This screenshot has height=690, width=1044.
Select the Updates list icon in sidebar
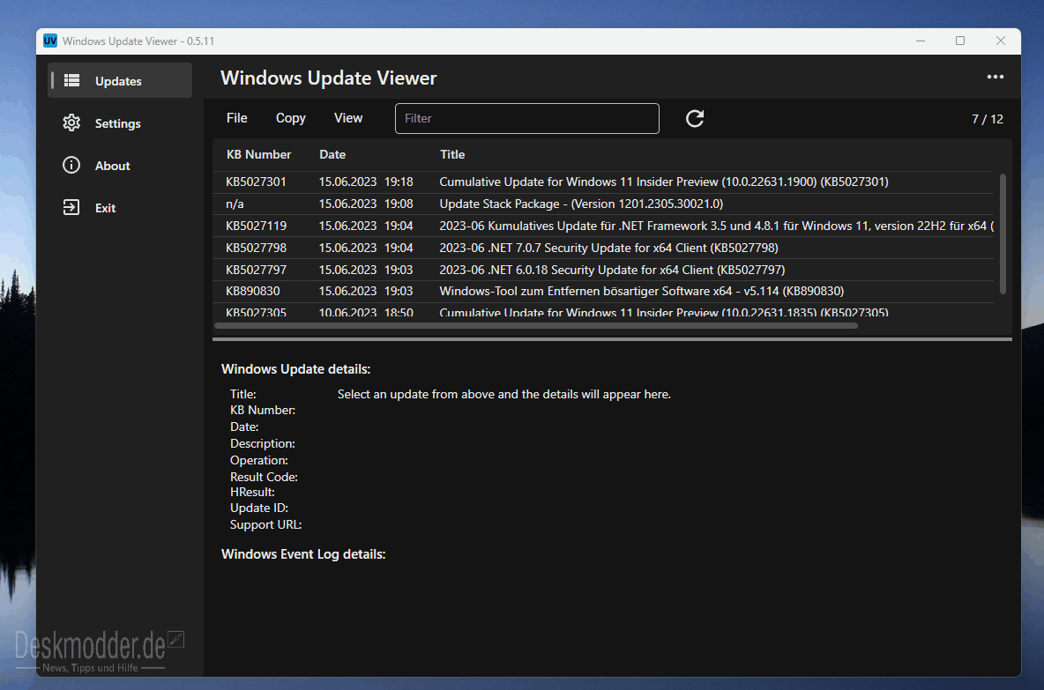71,80
